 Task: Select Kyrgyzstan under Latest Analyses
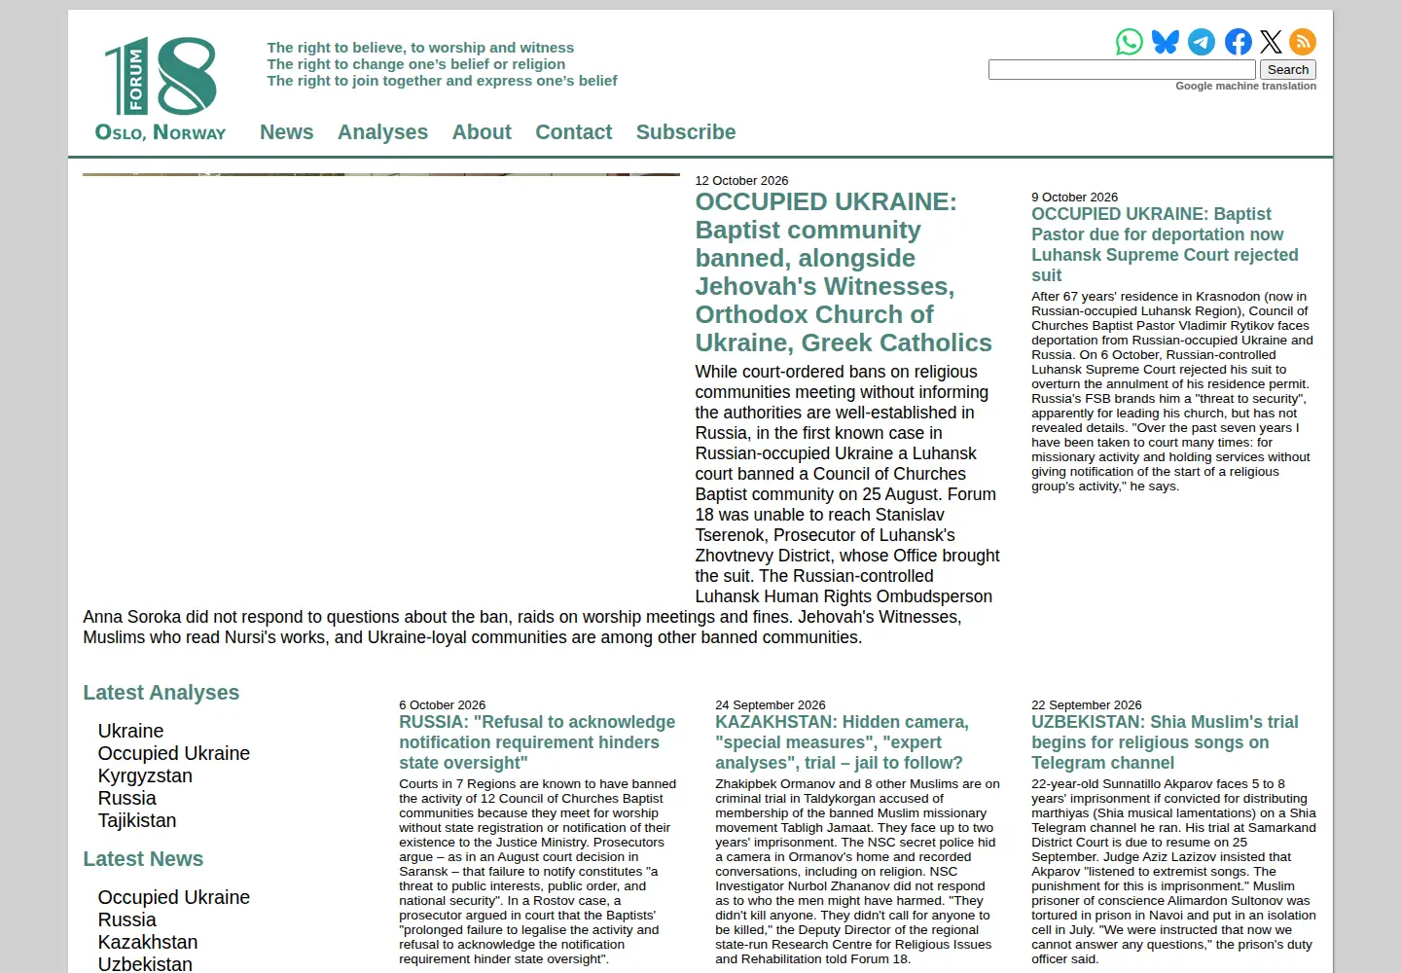tap(146, 775)
